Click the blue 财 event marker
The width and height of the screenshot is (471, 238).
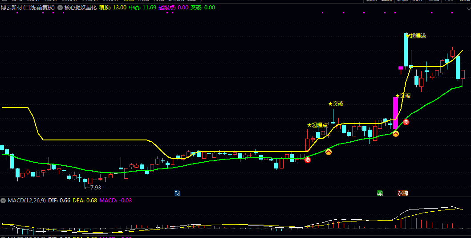(x=177, y=193)
